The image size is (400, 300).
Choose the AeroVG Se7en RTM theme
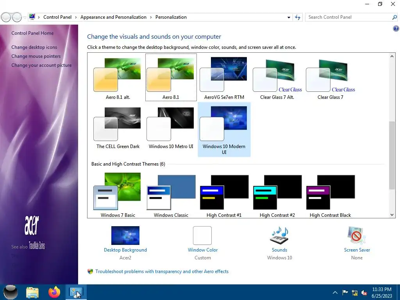[x=224, y=78]
